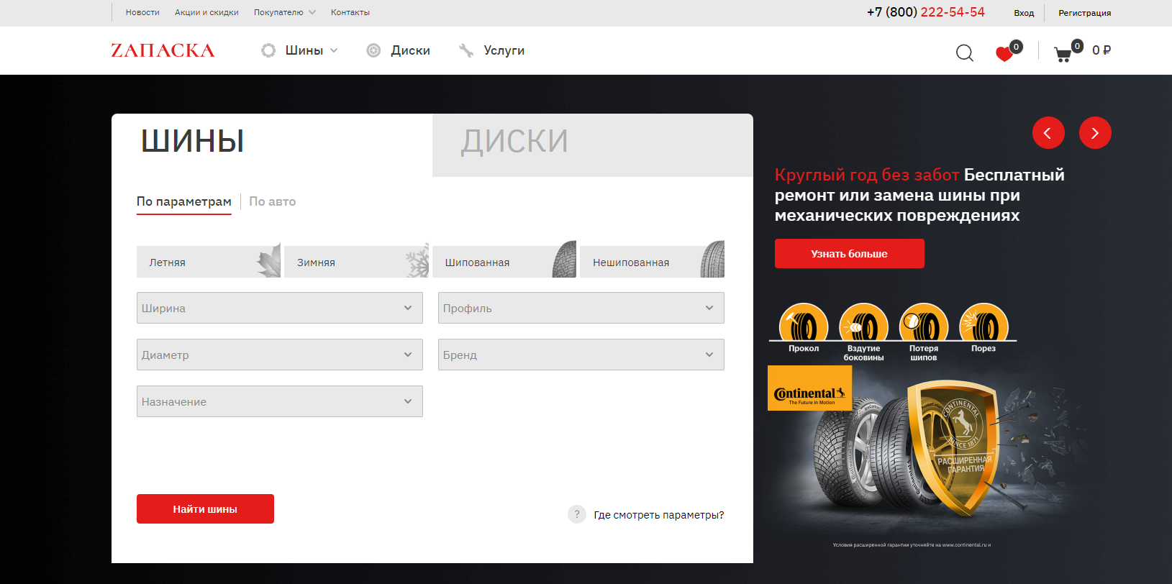The width and height of the screenshot is (1172, 584).
Task: Open Диски in main navigation
Action: pos(410,50)
